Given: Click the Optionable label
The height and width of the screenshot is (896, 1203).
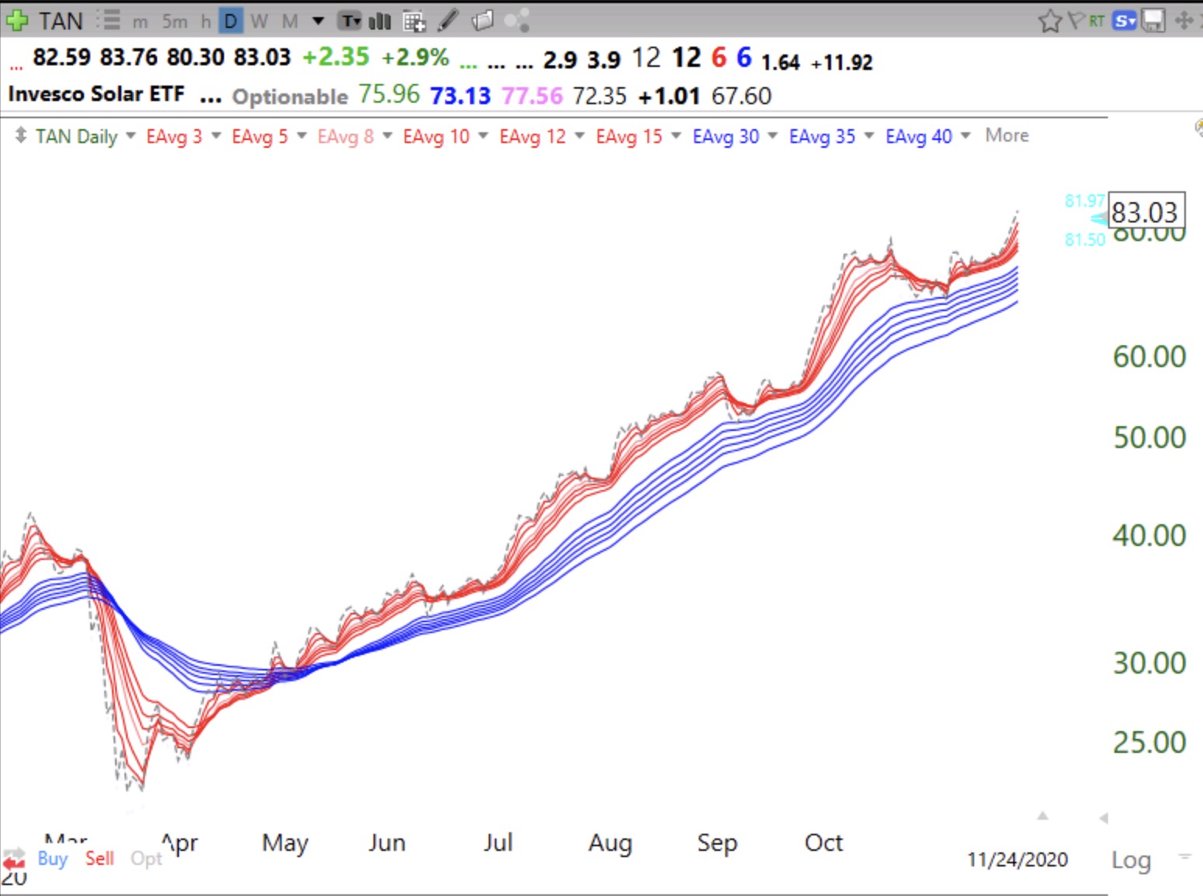Looking at the screenshot, I should coord(289,96).
